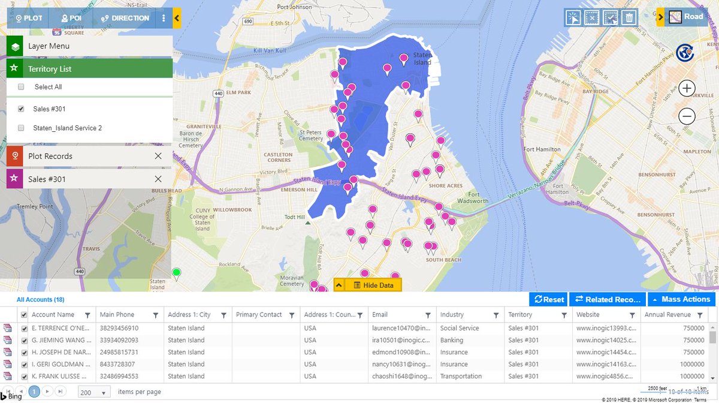Click the confirm region selection tool
This screenshot has height=403, width=719.
coord(610,17)
